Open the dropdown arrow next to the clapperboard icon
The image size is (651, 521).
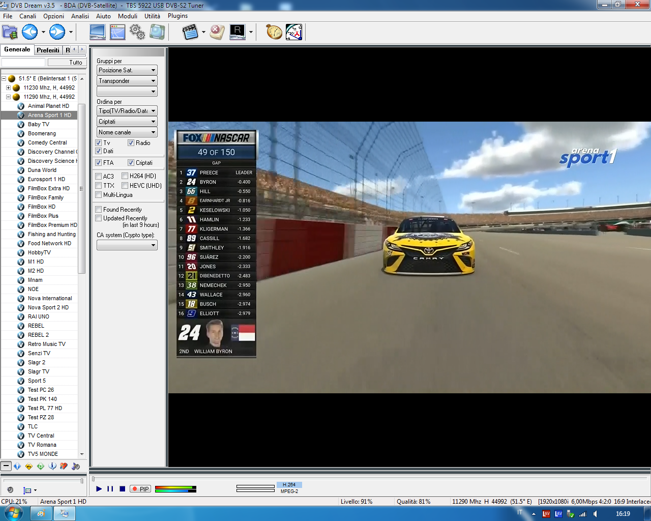click(203, 32)
